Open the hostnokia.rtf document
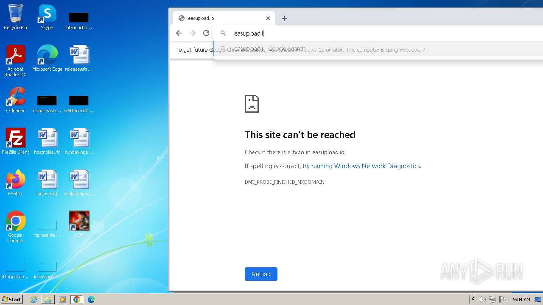 pos(47,141)
